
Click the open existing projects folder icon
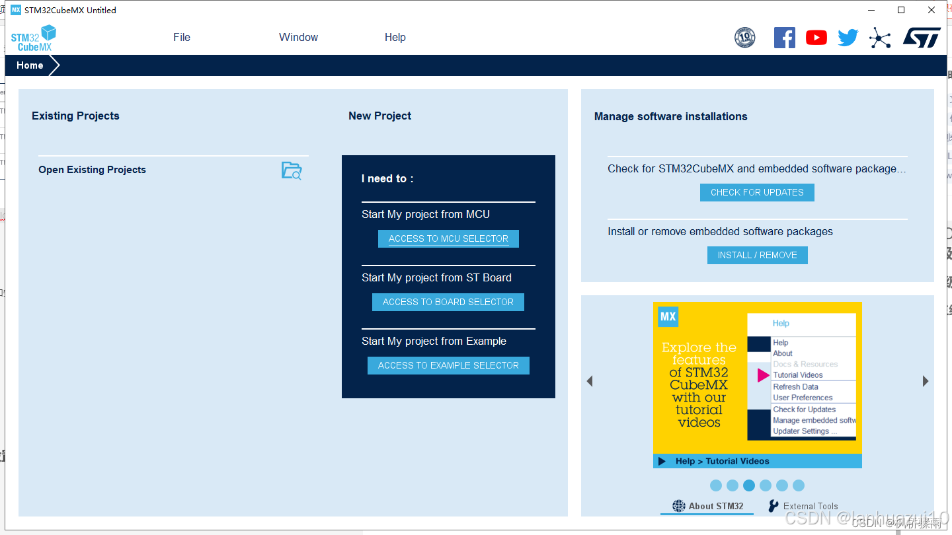click(x=292, y=170)
